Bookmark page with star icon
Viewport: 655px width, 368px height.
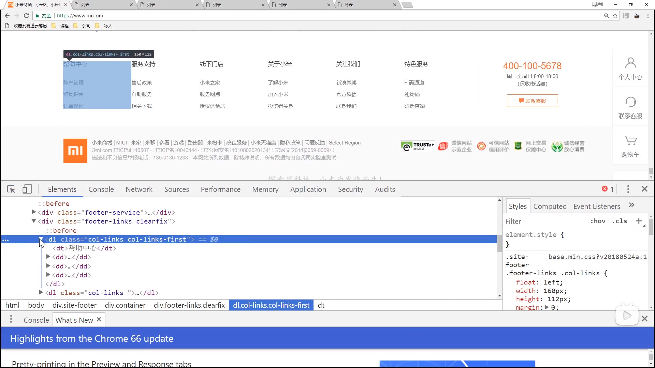coord(615,16)
